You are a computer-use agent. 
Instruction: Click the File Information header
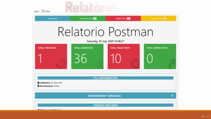(x=105, y=78)
